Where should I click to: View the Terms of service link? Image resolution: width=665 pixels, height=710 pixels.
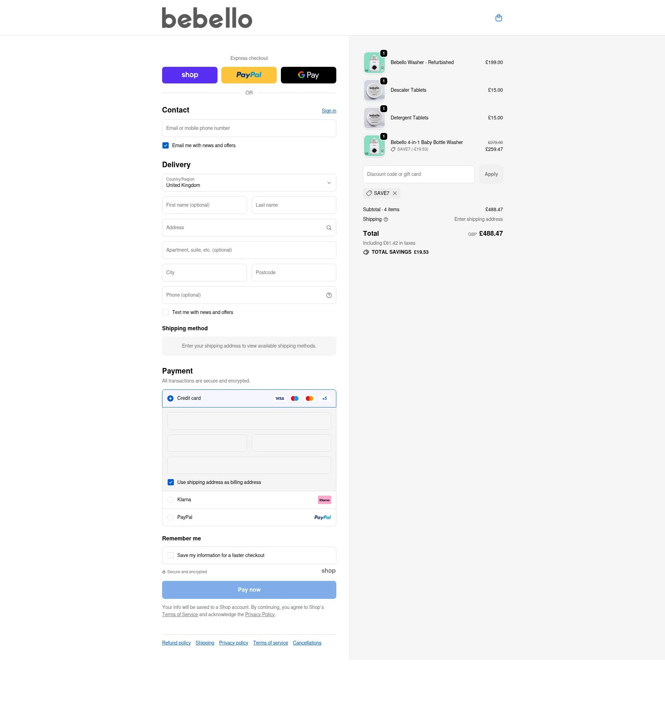click(x=270, y=642)
